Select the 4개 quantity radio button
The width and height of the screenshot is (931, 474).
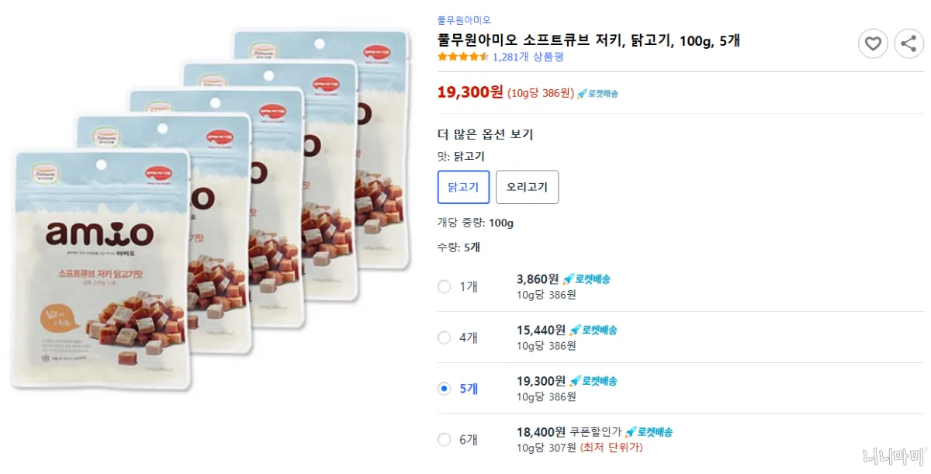coord(445,337)
